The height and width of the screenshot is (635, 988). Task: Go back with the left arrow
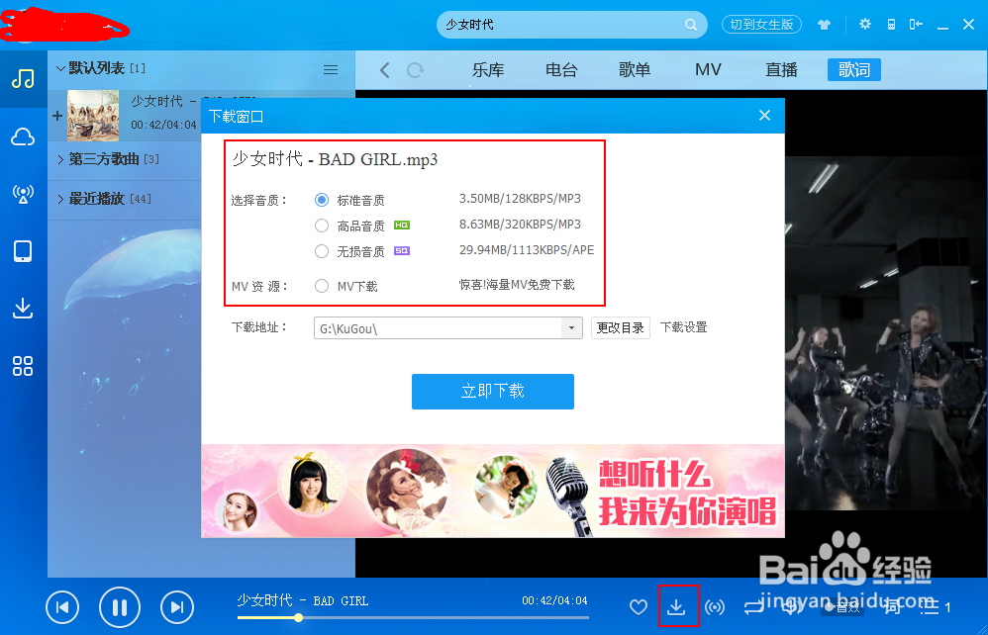click(385, 70)
